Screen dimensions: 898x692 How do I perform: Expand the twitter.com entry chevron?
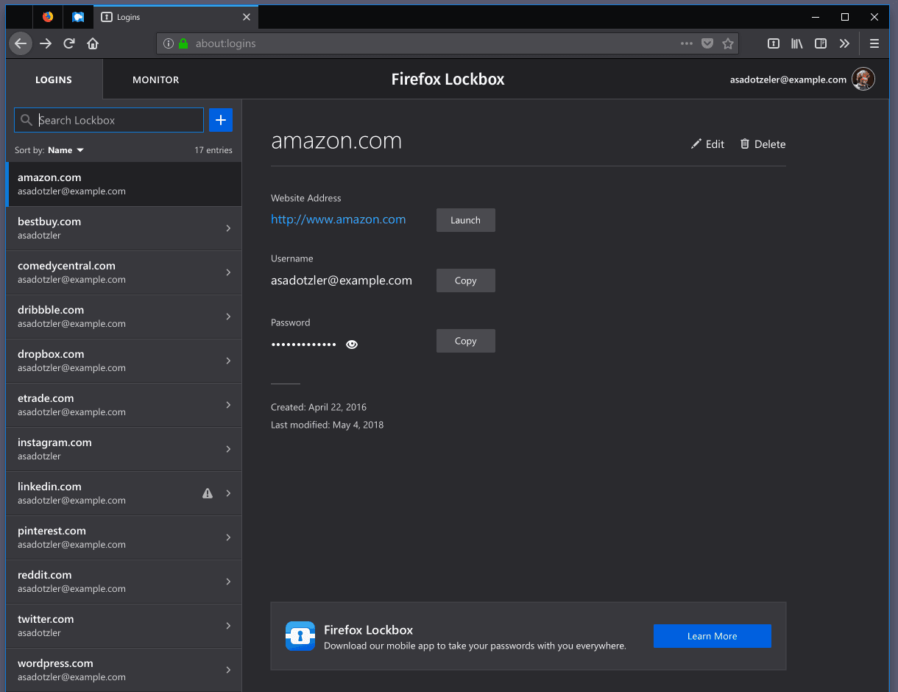coord(228,626)
